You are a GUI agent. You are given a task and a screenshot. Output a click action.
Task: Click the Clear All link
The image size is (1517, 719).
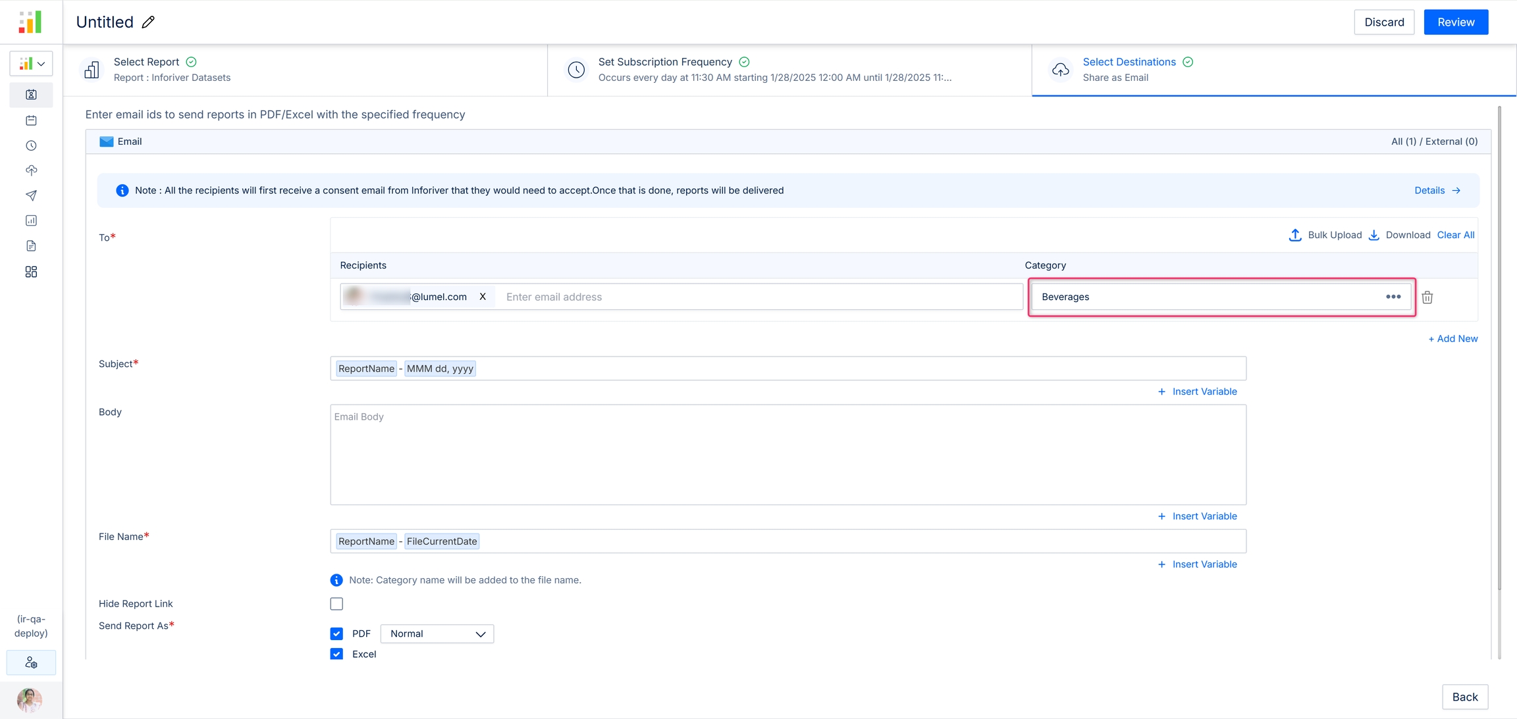coord(1455,235)
